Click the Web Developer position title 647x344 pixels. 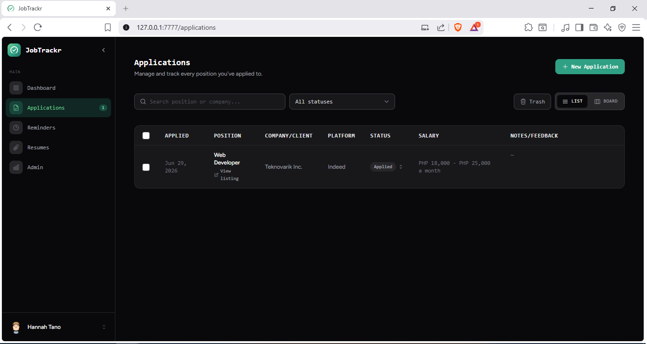(x=227, y=159)
